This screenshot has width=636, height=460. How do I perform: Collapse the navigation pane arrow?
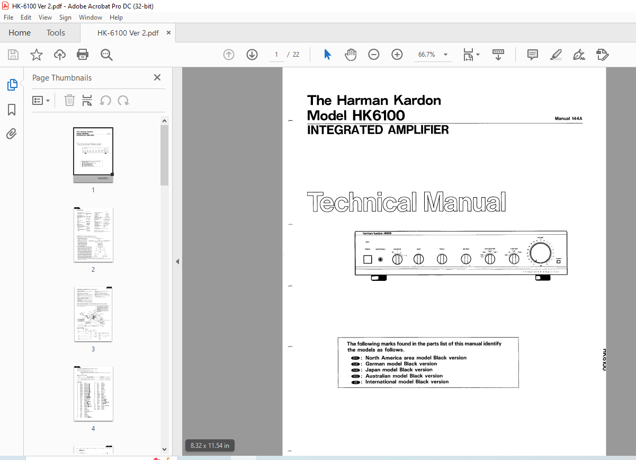(177, 261)
